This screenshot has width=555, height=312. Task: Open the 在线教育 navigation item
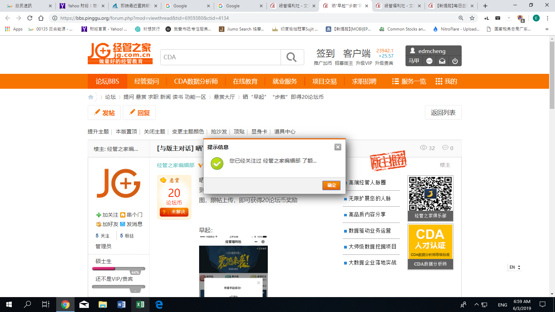[245, 81]
